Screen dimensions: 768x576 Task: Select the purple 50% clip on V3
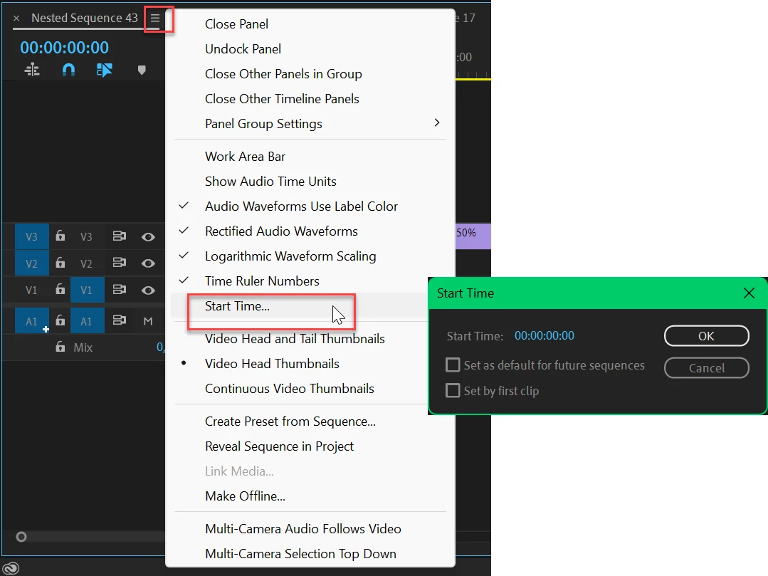pyautogui.click(x=473, y=236)
